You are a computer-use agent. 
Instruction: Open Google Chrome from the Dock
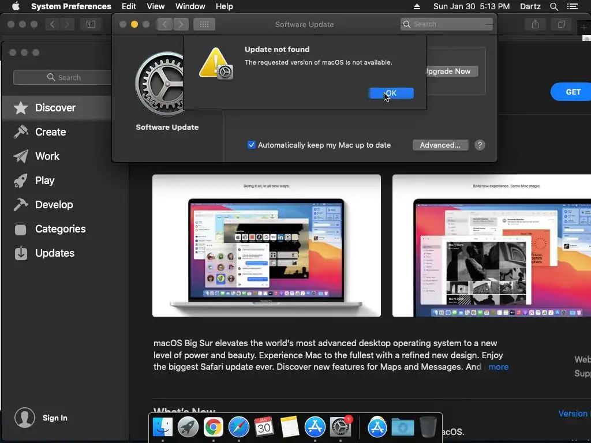[x=214, y=427]
